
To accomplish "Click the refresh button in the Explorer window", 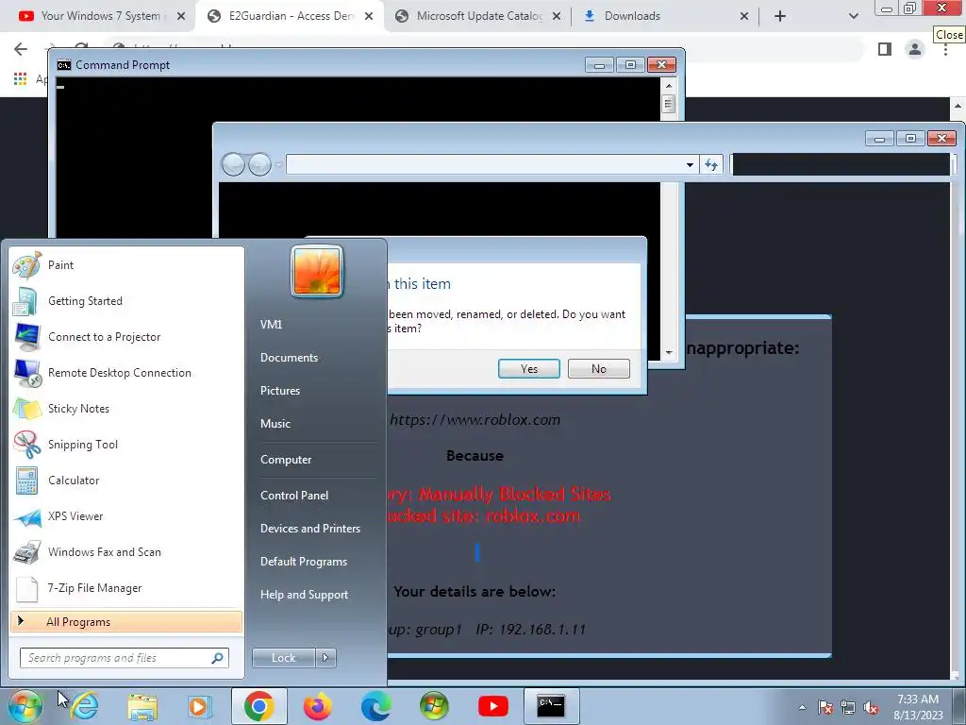I will (x=711, y=164).
